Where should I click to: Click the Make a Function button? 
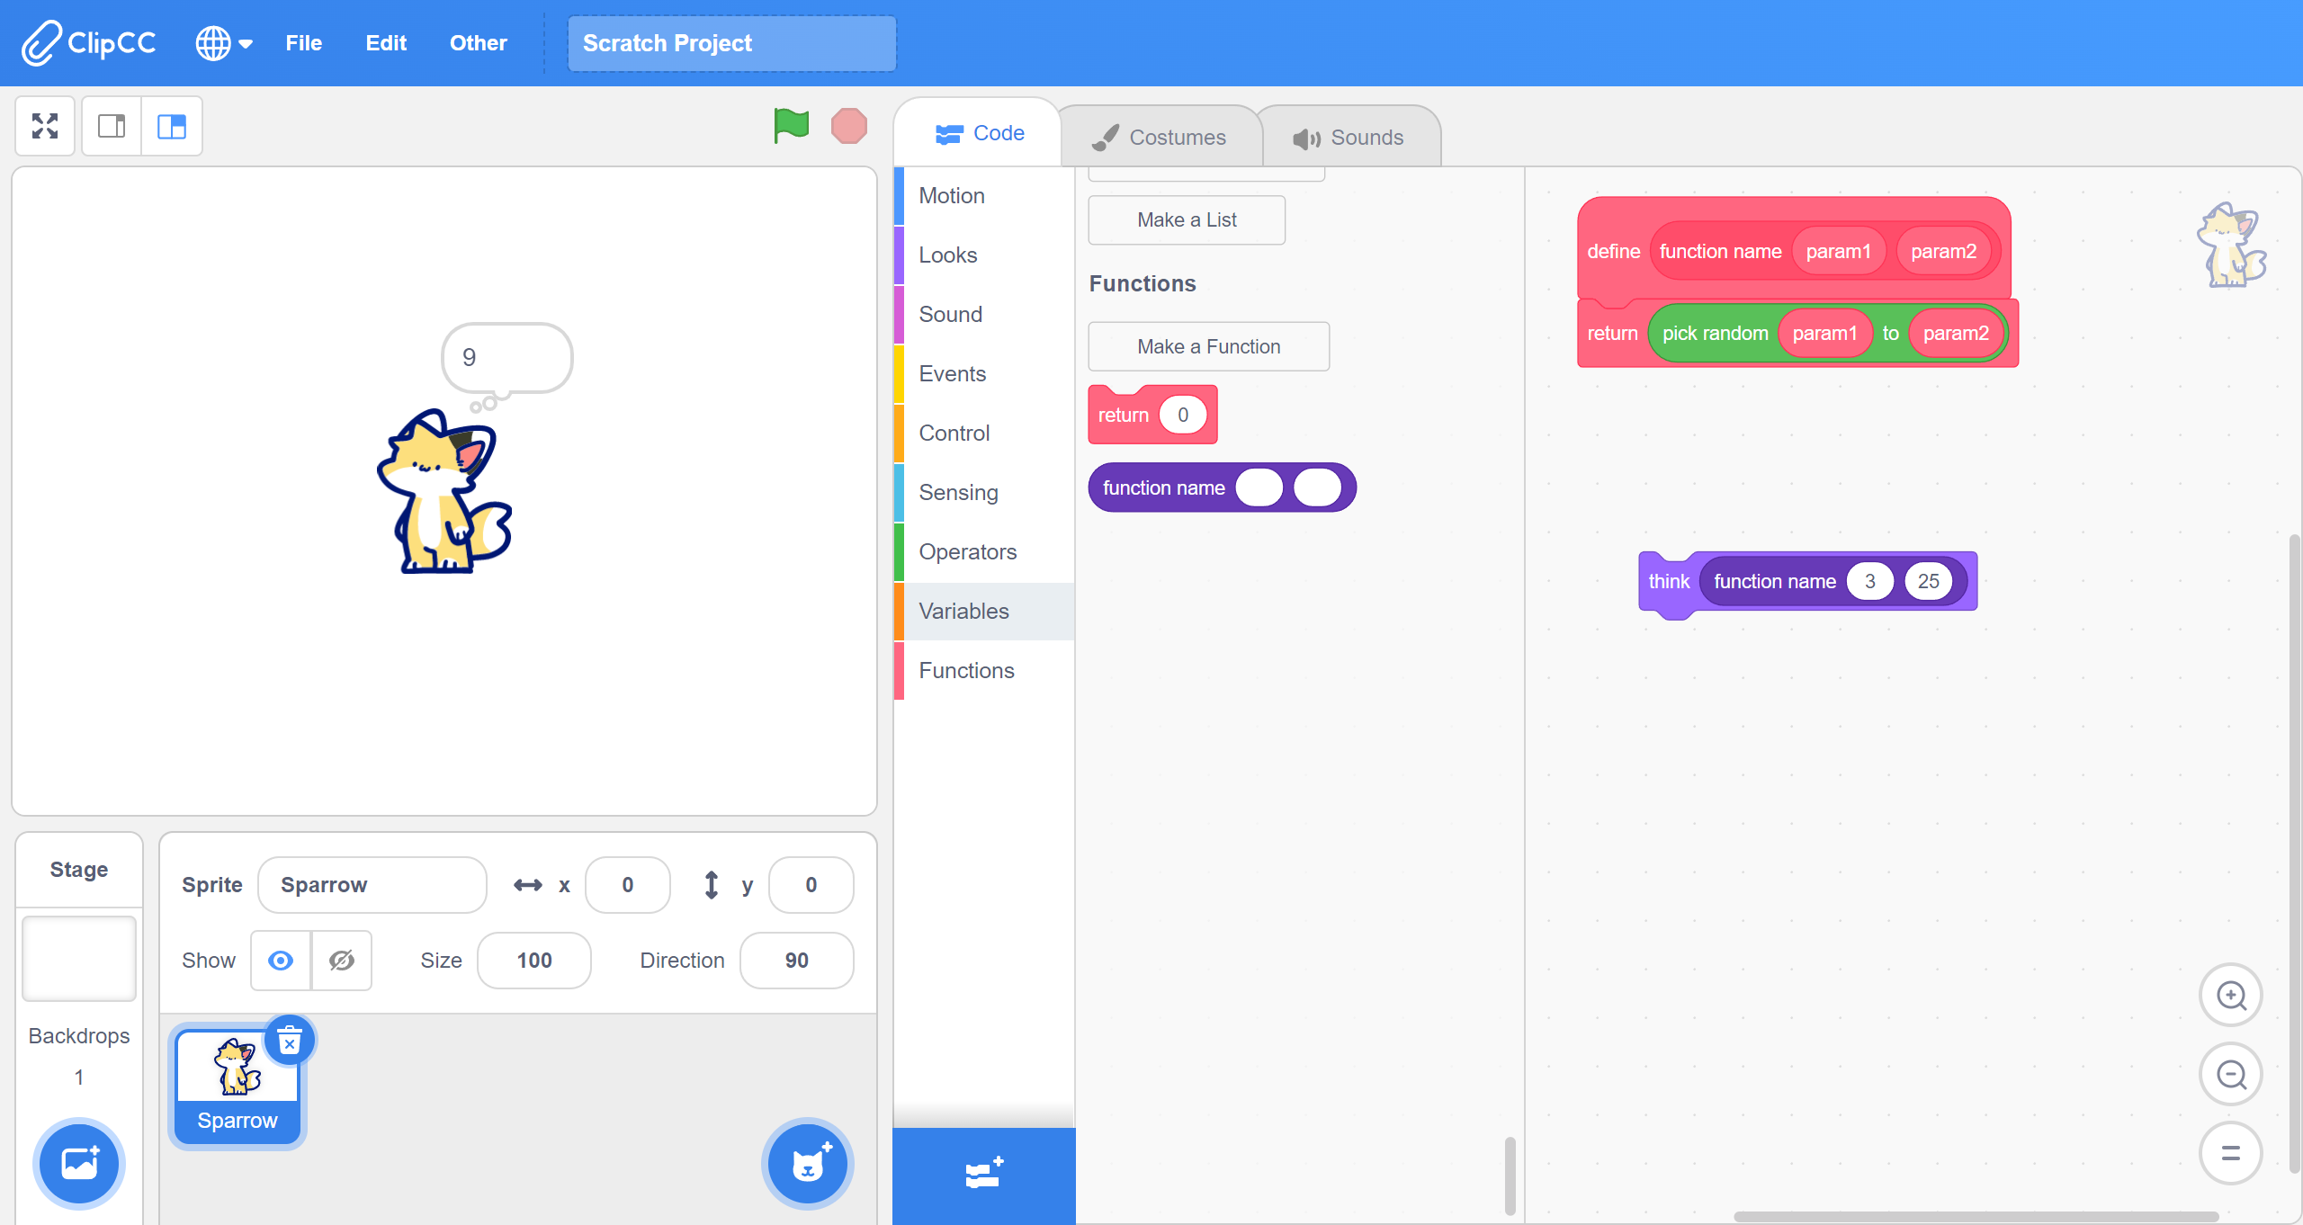[1208, 344]
